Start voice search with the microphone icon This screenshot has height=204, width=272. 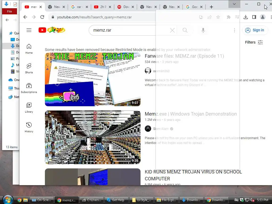click(x=203, y=30)
